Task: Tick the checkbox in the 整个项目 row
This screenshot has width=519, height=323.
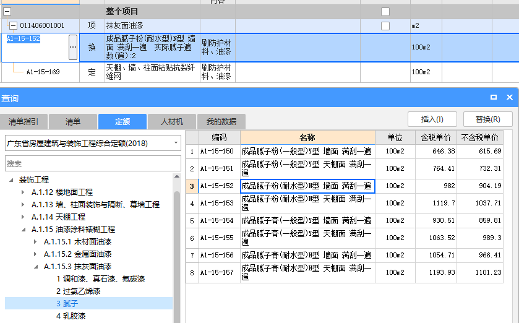Action: 385,12
